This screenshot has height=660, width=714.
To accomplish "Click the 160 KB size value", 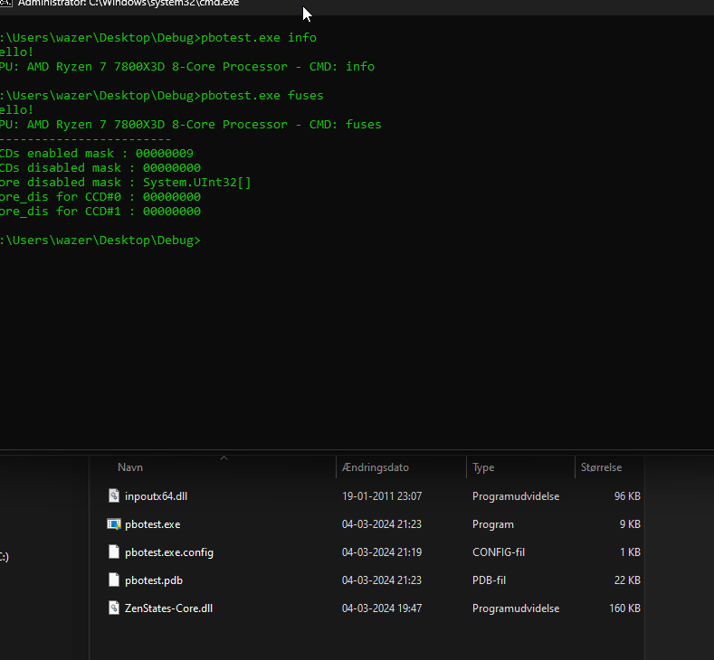I will (624, 608).
